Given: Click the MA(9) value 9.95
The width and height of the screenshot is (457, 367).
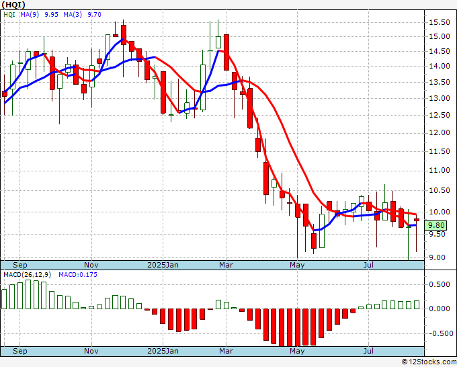Looking at the screenshot, I should tap(51, 15).
